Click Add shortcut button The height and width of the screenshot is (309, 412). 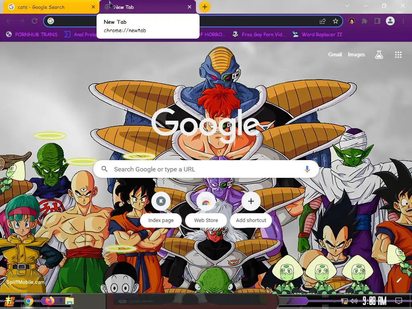[x=251, y=209]
